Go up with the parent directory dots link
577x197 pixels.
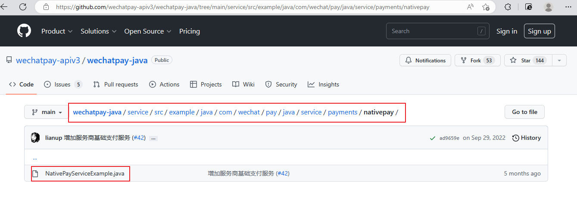point(35,158)
